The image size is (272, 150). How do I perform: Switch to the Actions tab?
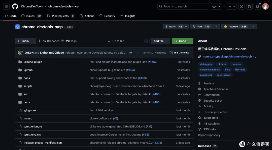point(87,16)
